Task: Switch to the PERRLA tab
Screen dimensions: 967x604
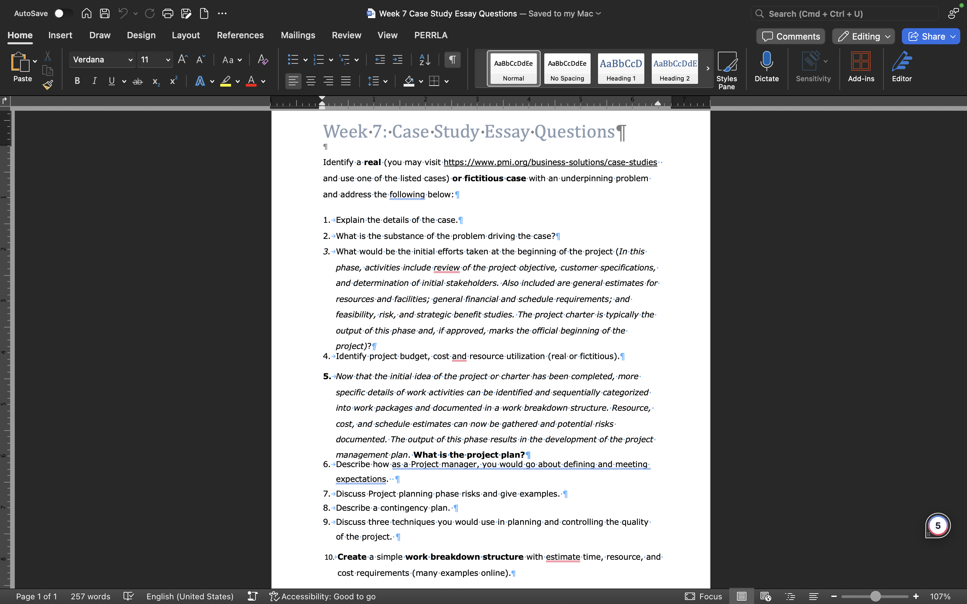Action: (x=430, y=35)
